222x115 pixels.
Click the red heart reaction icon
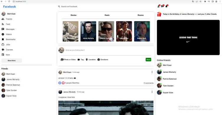[x=63, y=83]
